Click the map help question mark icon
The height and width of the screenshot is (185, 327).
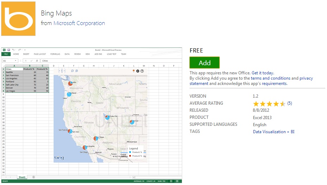coord(142,71)
